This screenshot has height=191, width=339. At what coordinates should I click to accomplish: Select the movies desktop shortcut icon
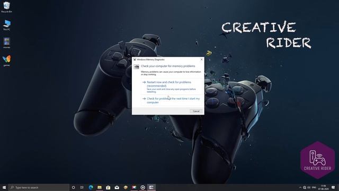coord(6,42)
